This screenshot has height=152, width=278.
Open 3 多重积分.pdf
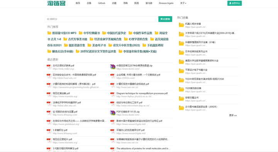(60, 130)
